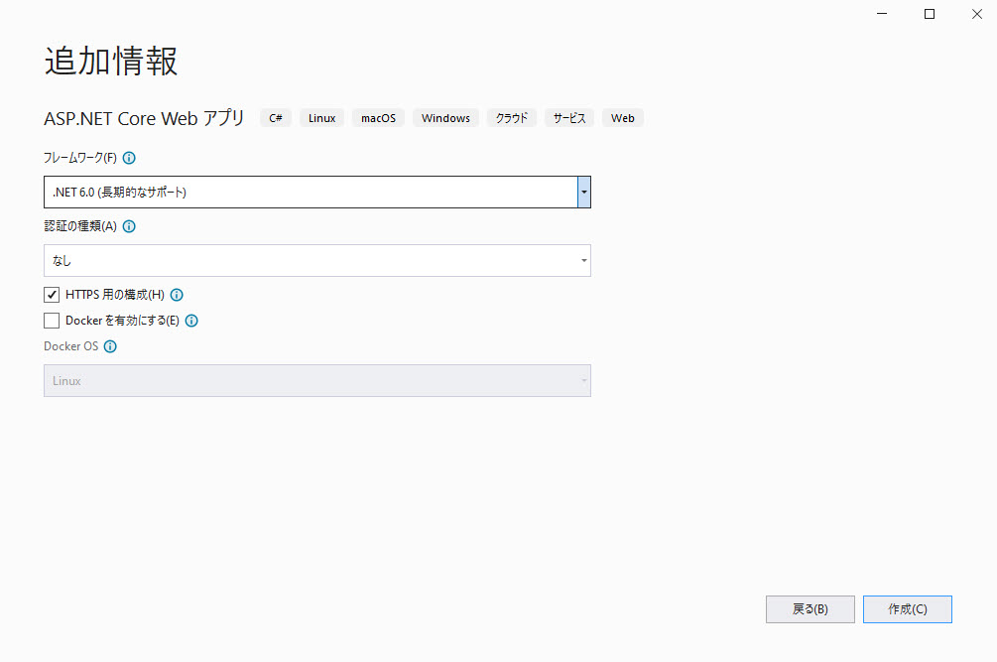Viewport: 997px width, 662px height.
Task: Maximize the dialog window
Action: [930, 14]
